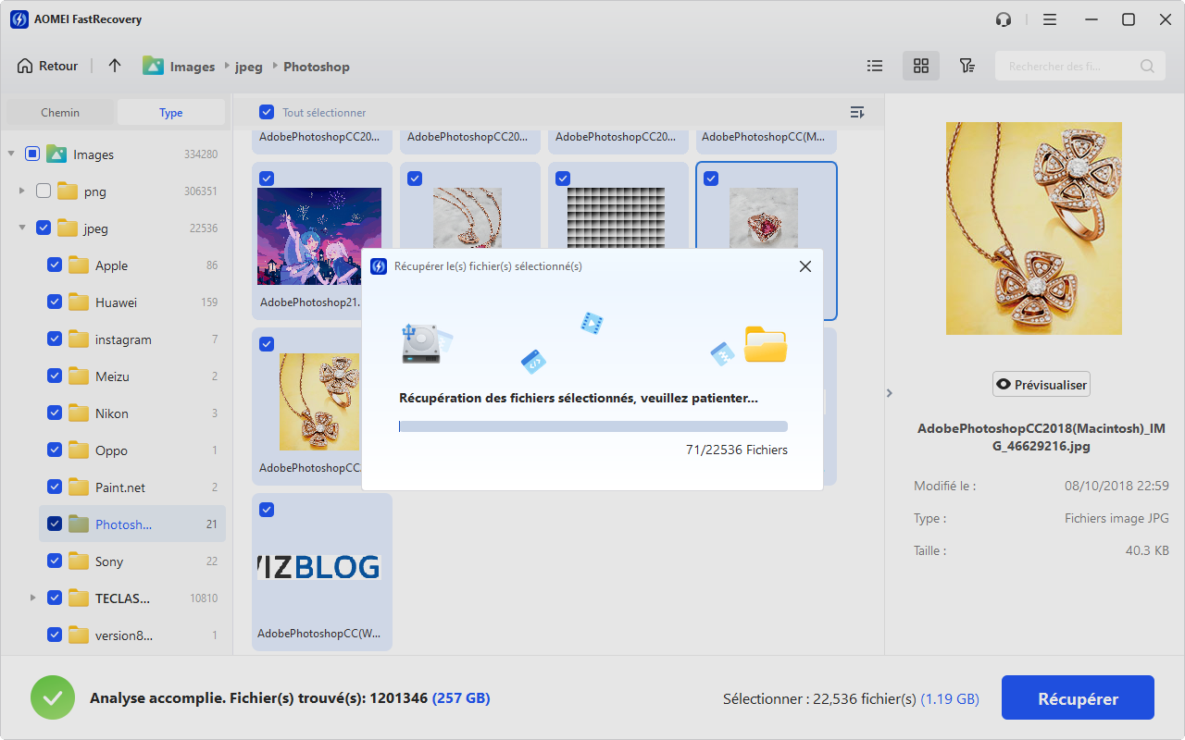The height and width of the screenshot is (740, 1185).
Task: Click the Récupérer button
Action: [x=1078, y=698]
